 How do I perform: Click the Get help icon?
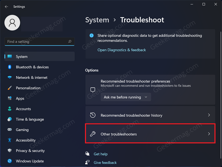tap(87, 154)
